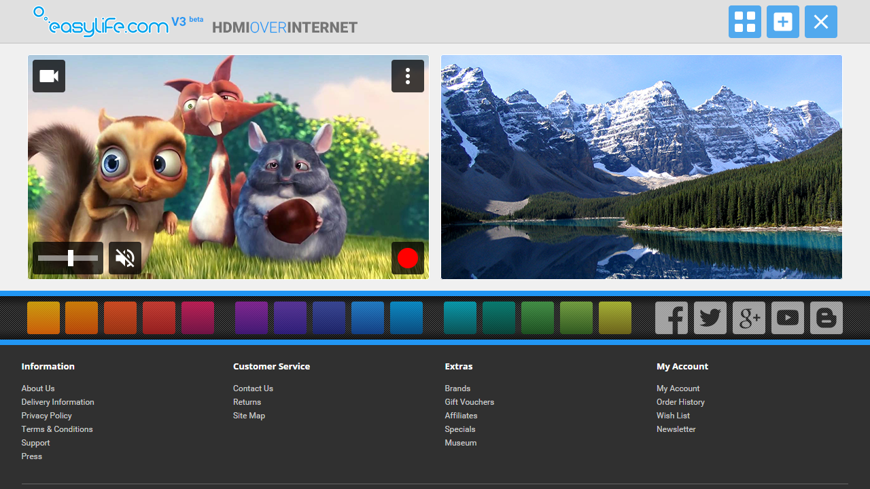The image size is (870, 489).
Task: Click the Extras footer heading
Action: click(x=459, y=366)
